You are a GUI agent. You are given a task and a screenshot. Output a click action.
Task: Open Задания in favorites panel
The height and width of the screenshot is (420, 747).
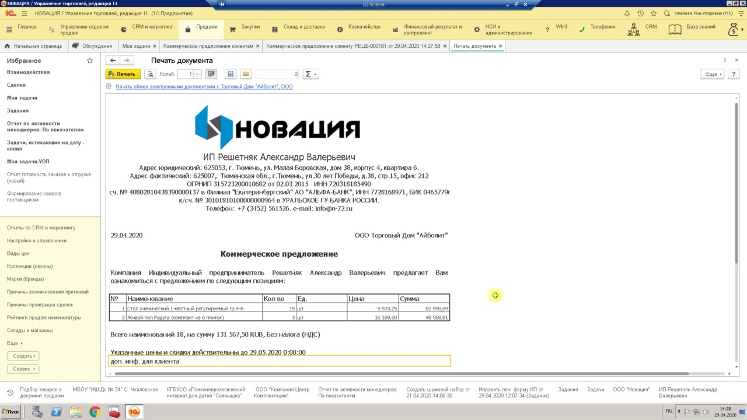(x=18, y=111)
